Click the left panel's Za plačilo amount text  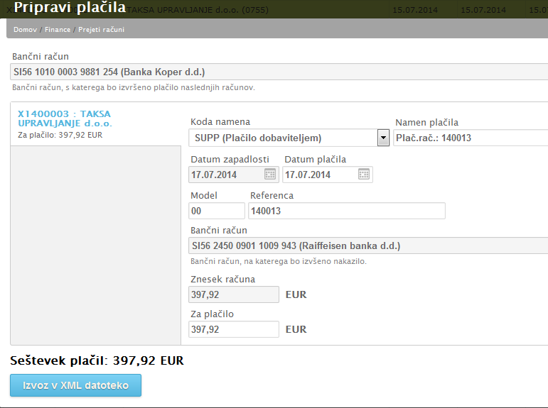click(x=60, y=135)
